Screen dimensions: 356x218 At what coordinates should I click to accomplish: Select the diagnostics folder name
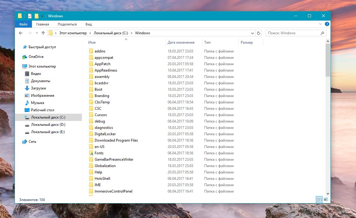pos(104,128)
